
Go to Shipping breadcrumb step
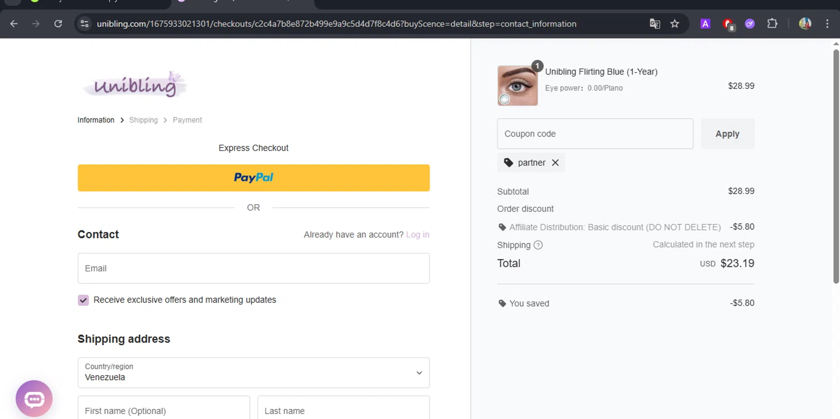pos(143,120)
